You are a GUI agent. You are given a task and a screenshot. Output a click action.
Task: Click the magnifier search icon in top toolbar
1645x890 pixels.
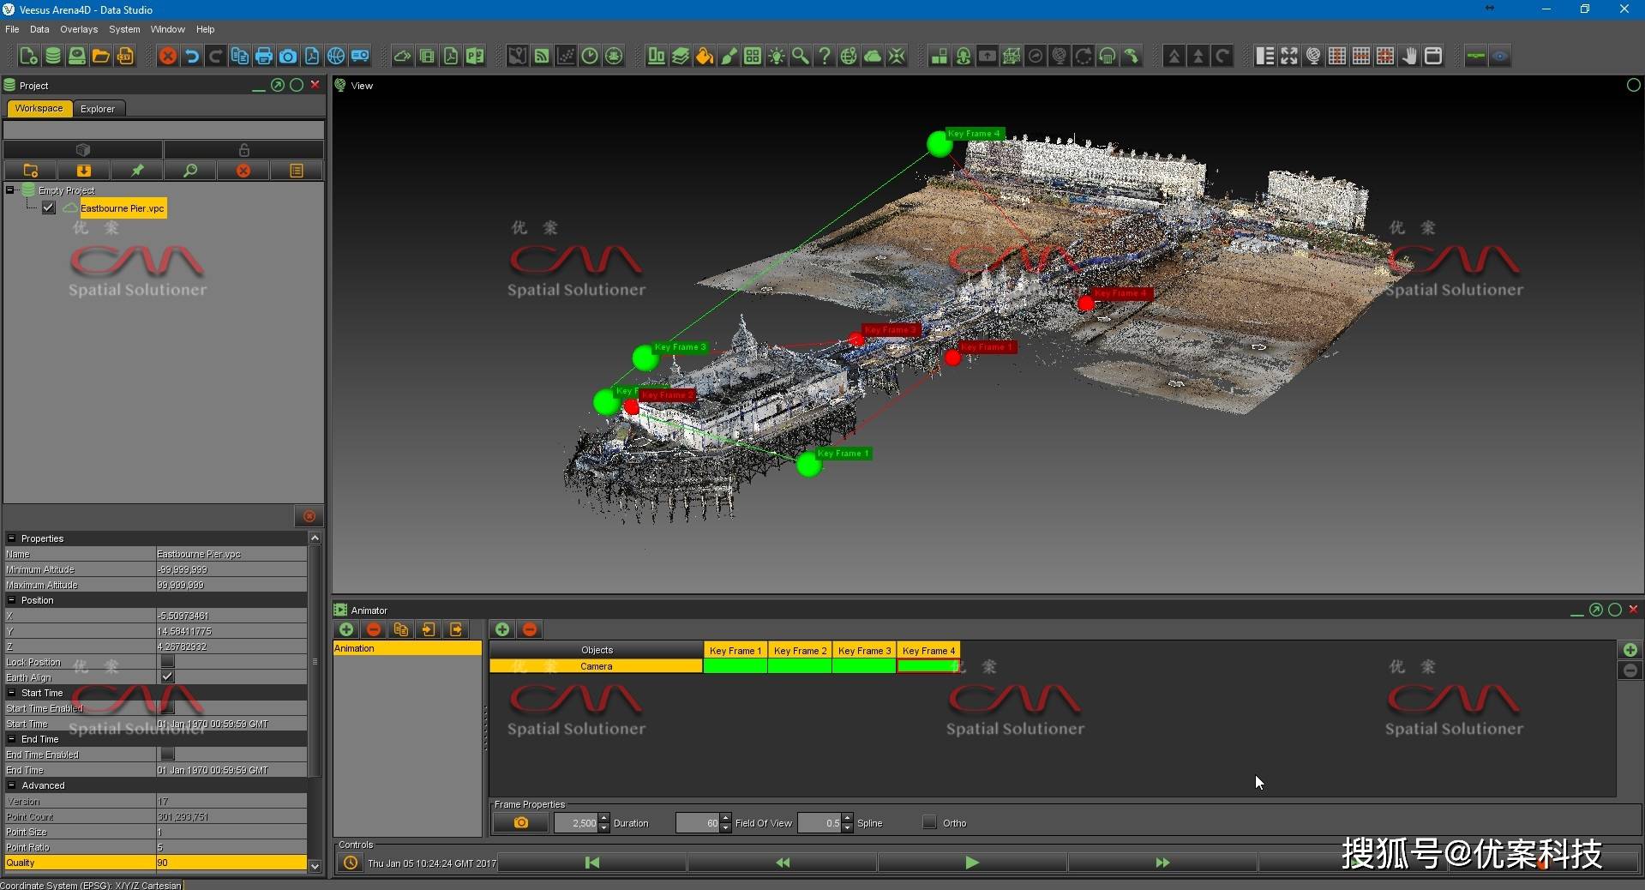coord(800,57)
